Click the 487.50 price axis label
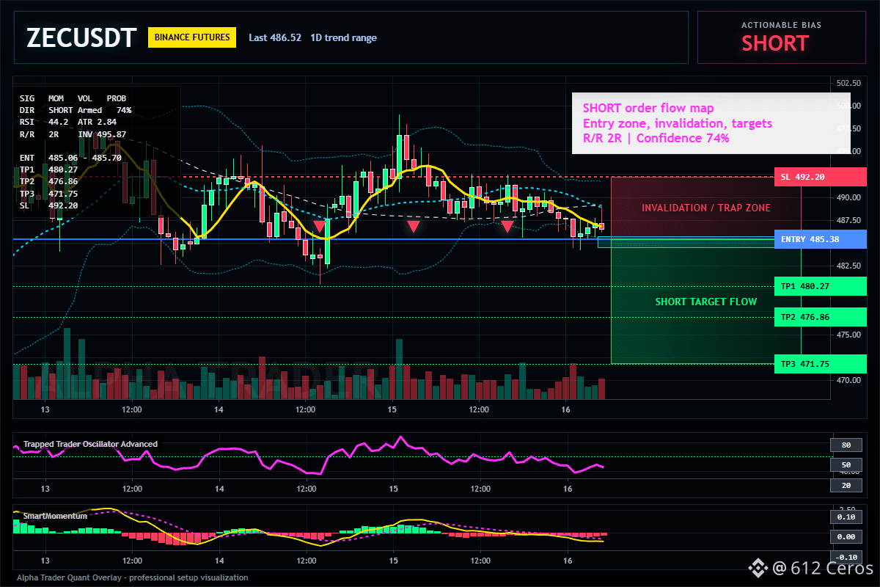880x587 pixels. [x=848, y=220]
